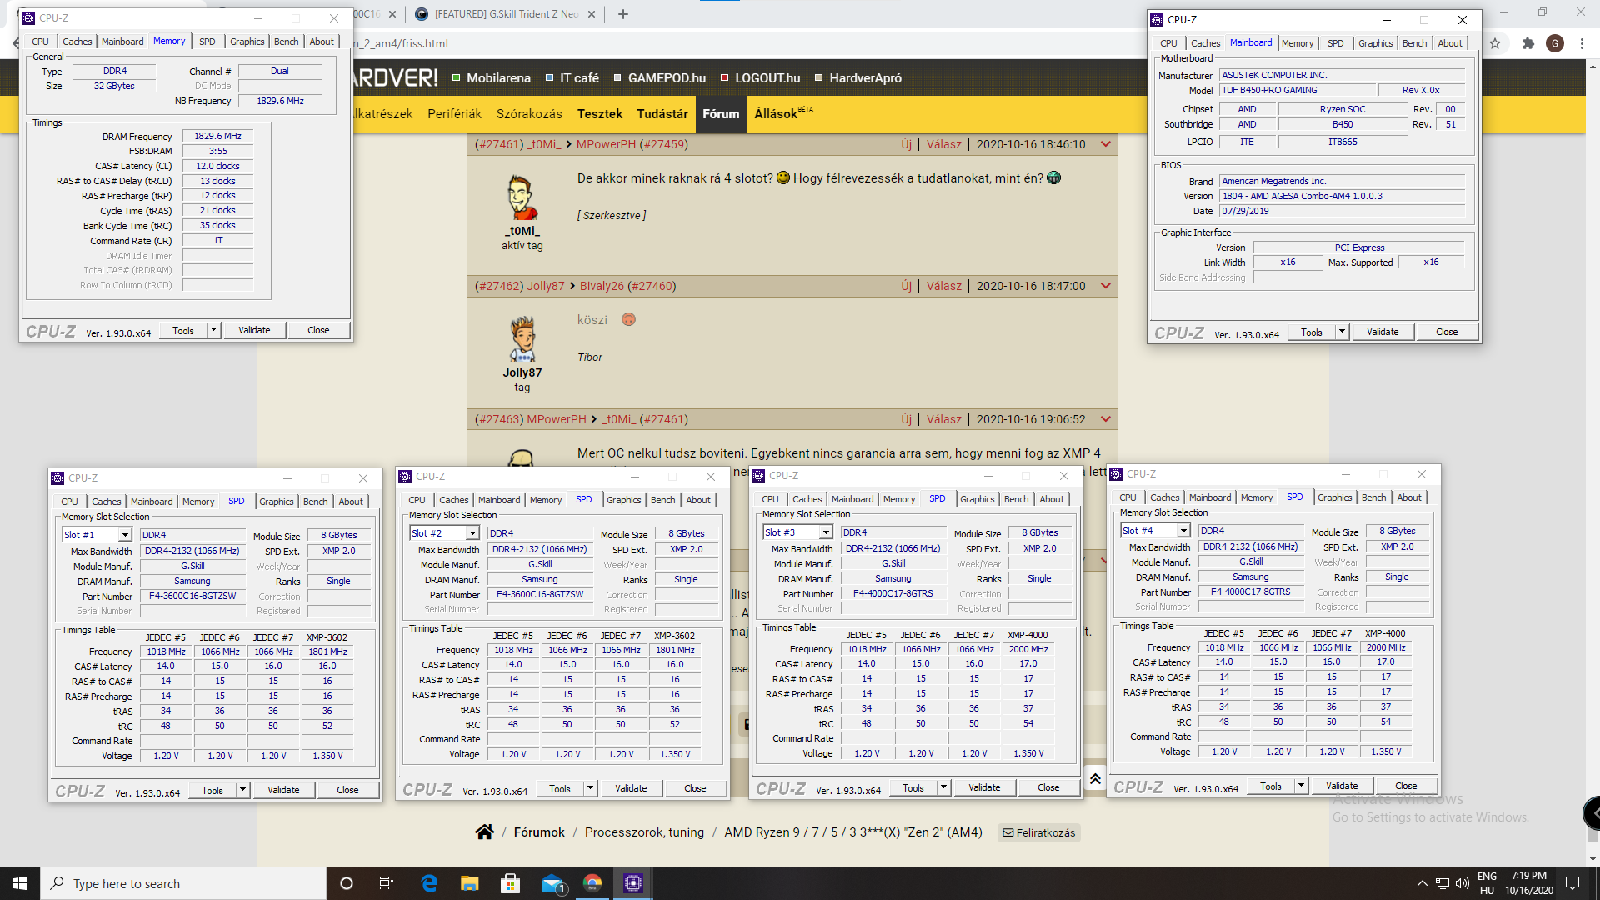Screen dimensions: 1600x900
Task: Click Válasz link on post #27462
Action: [944, 286]
